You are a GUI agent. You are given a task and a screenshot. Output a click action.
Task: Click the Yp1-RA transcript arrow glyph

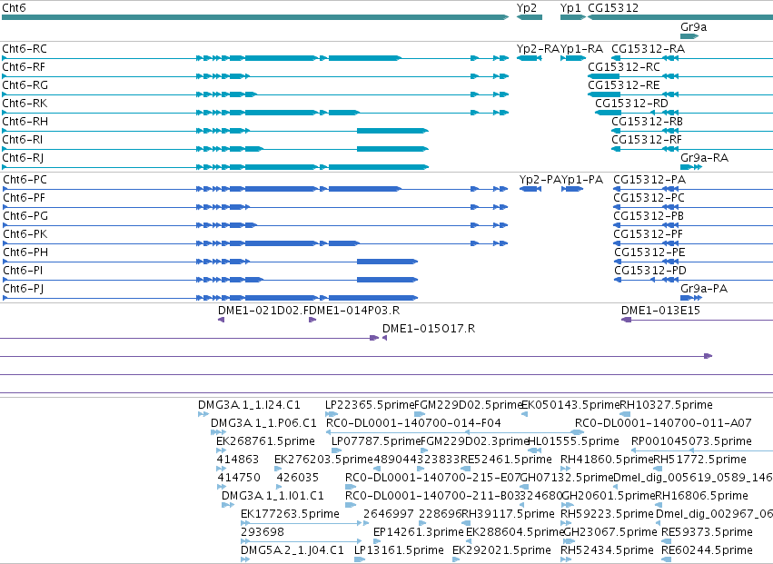click(573, 58)
